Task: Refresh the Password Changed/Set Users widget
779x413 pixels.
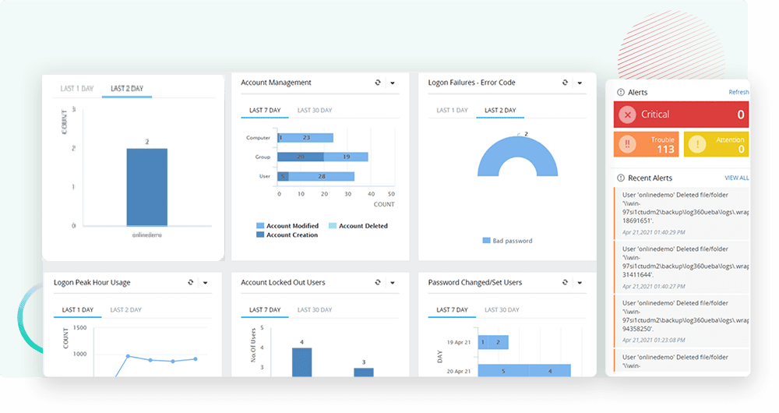Action: 565,282
